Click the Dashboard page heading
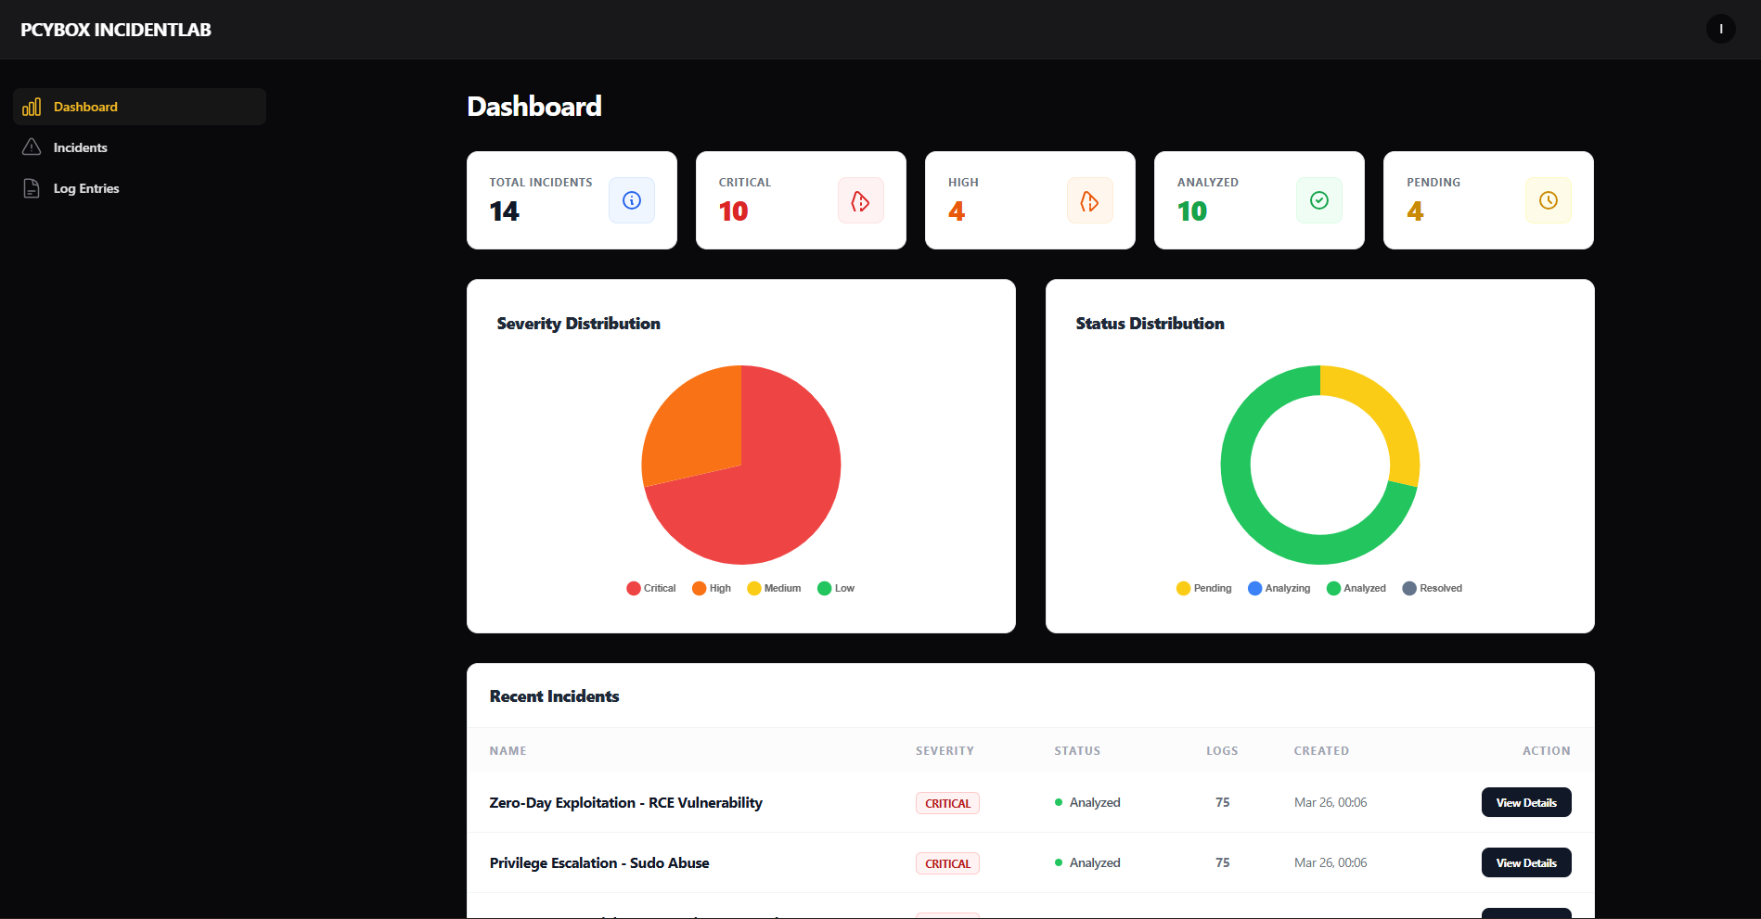 [534, 107]
